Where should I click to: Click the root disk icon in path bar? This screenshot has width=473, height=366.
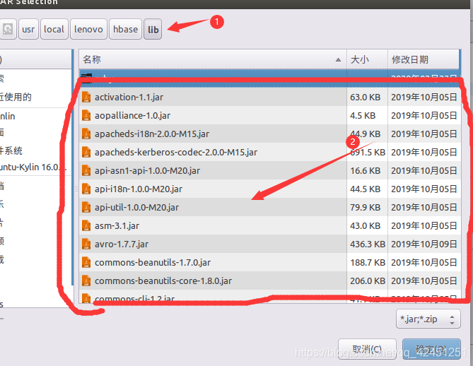pyautogui.click(x=7, y=29)
